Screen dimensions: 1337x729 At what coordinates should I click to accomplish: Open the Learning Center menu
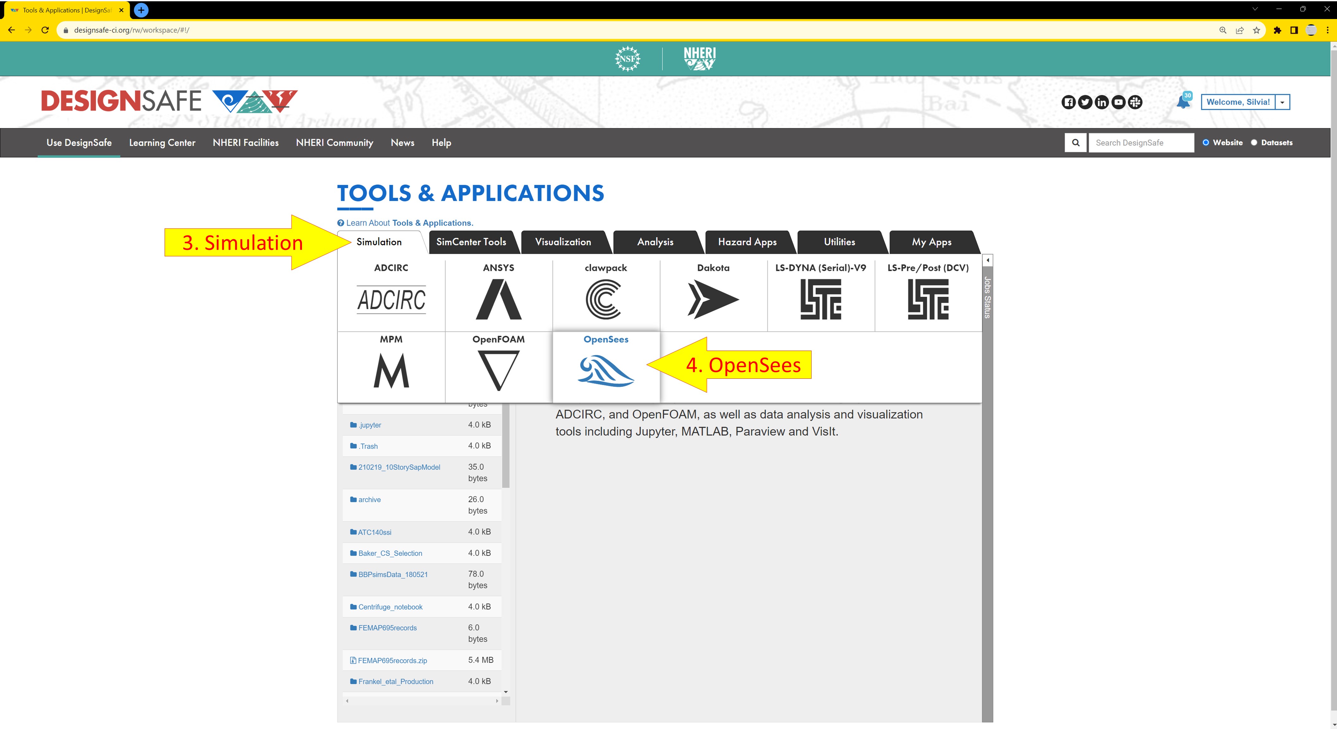(x=162, y=143)
